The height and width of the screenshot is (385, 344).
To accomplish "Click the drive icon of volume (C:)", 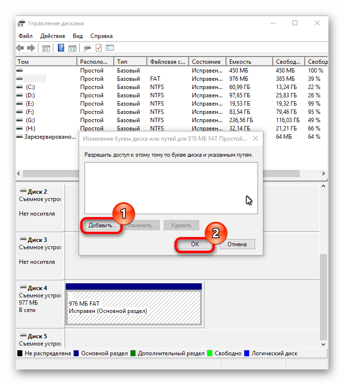I will pos(19,87).
